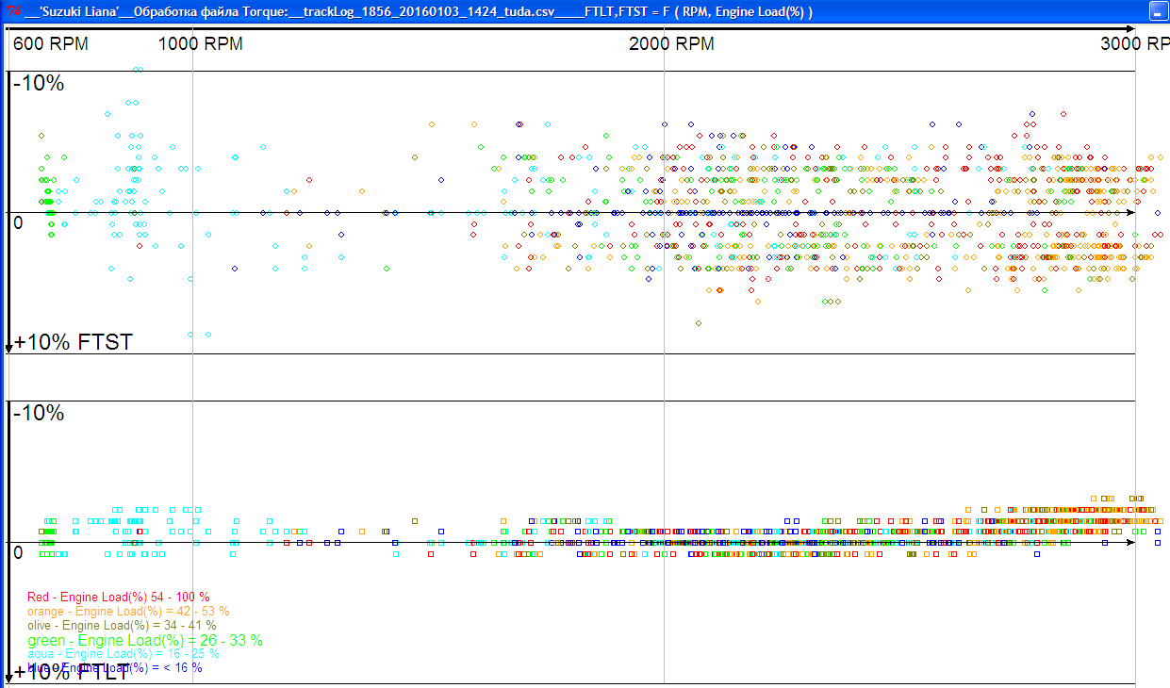Click the -10% label on the FTLT chart

[39, 413]
